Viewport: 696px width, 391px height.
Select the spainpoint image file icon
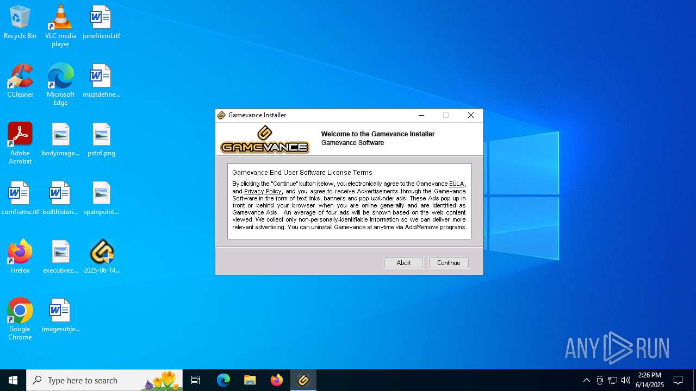[101, 199]
